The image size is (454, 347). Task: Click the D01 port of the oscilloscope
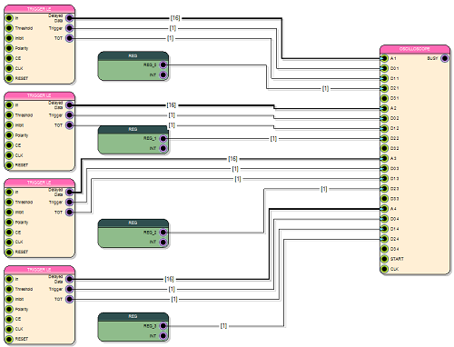[x=384, y=68]
